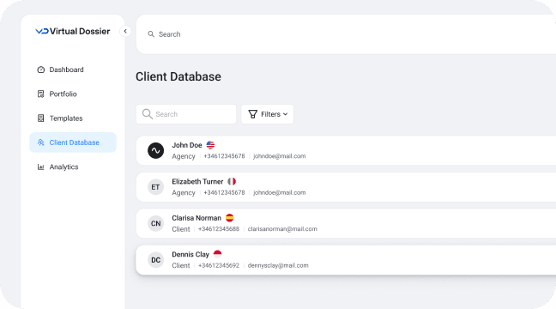Click John Doe's email johndoe@mail.com
This screenshot has width=556, height=309.
[x=280, y=156]
